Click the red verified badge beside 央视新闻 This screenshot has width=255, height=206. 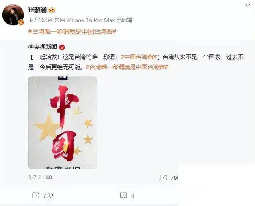point(62,47)
